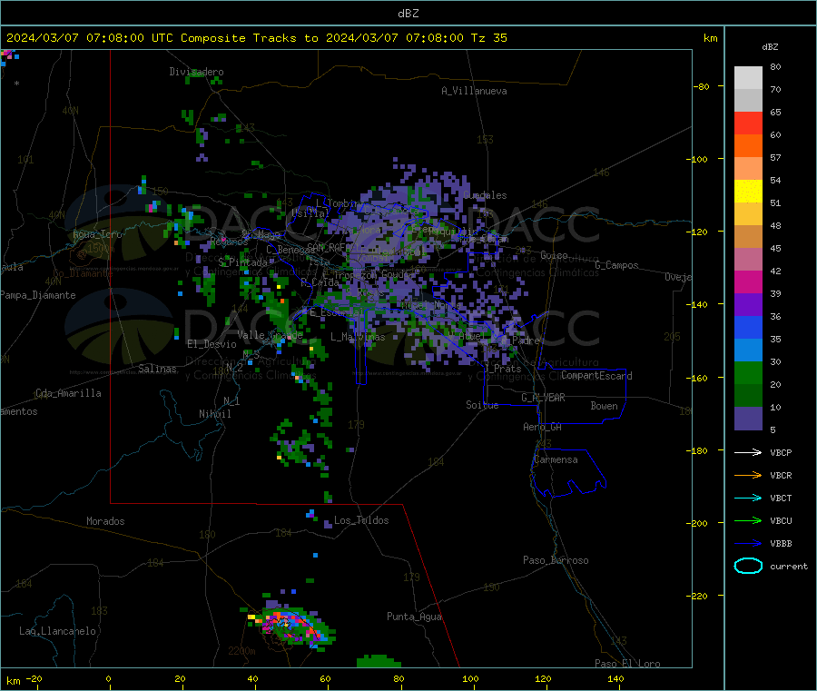The height and width of the screenshot is (691, 817).
Task: Pick the bright green 20-30 dBZ swatch
Action: pyautogui.click(x=748, y=372)
